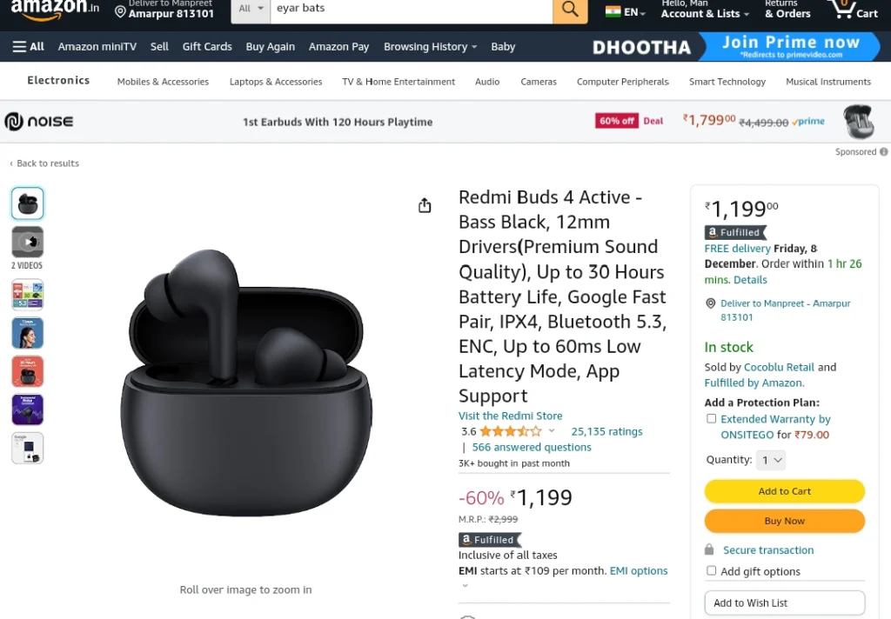
Task: Open the Quantity dropdown
Action: click(x=771, y=460)
